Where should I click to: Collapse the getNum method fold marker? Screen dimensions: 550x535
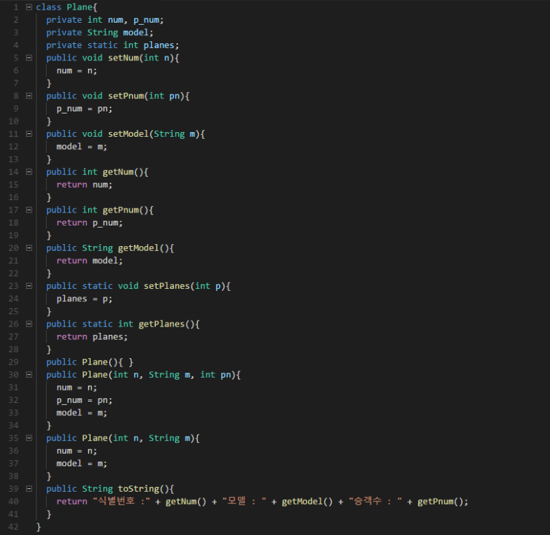pos(27,171)
